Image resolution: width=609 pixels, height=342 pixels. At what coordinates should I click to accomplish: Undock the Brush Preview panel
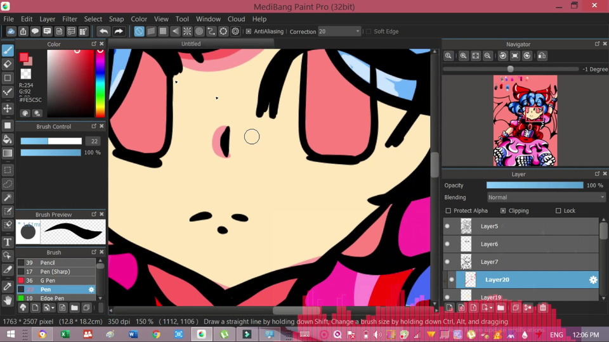click(x=94, y=214)
